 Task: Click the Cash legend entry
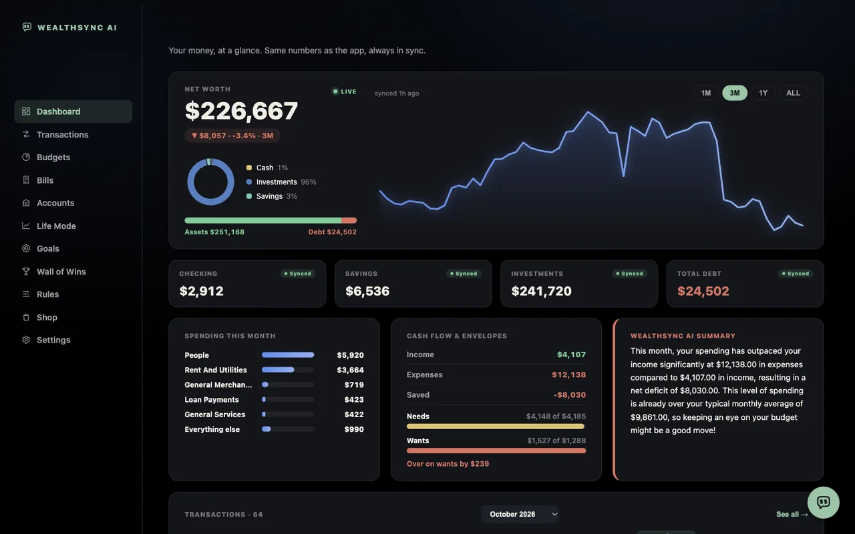(267, 168)
